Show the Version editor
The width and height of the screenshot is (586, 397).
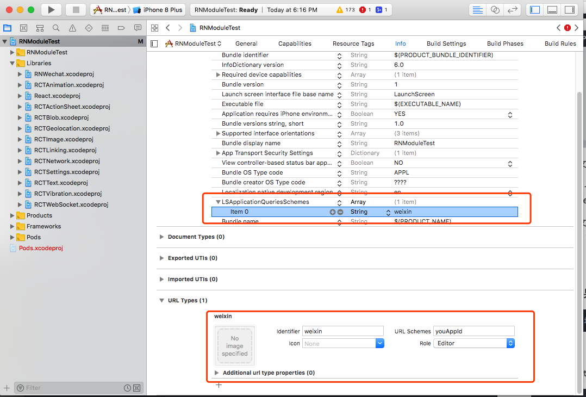coord(512,10)
